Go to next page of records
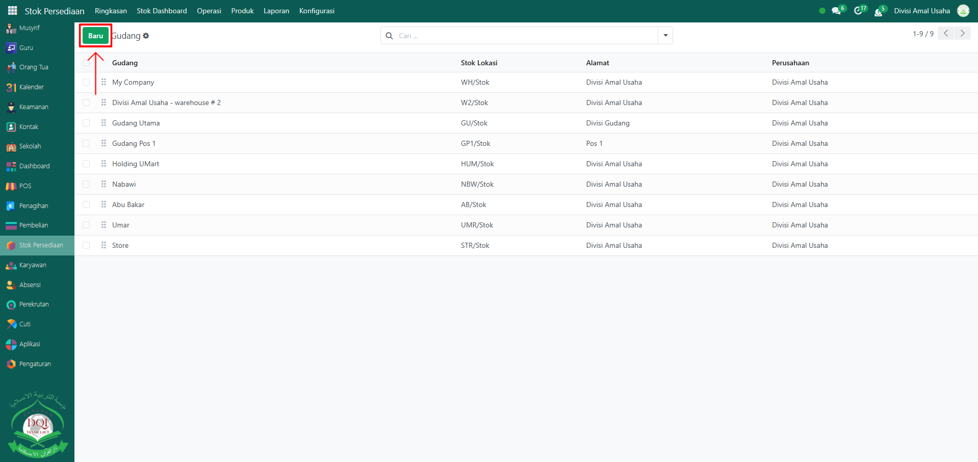Image resolution: width=978 pixels, height=462 pixels. [962, 33]
